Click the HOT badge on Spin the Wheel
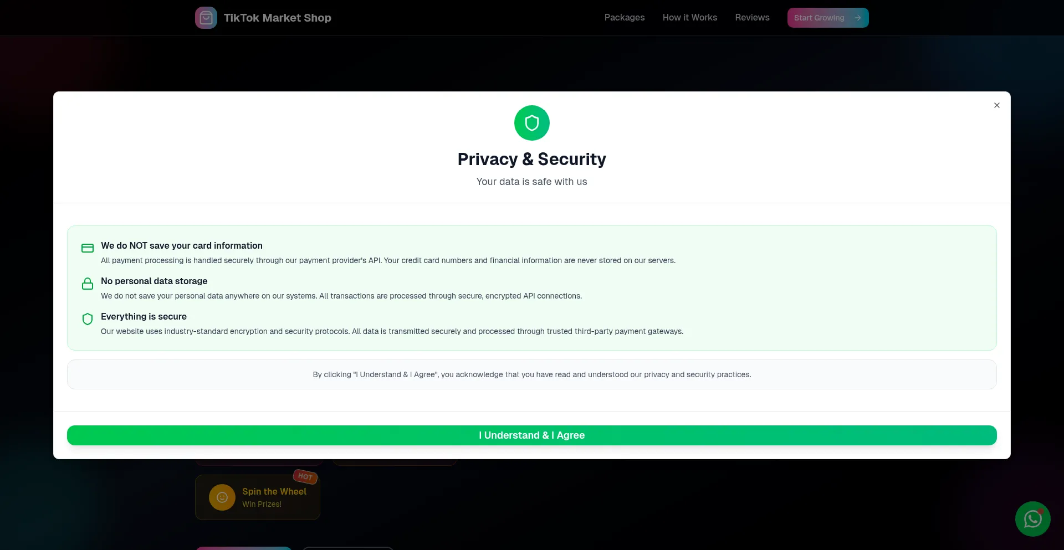This screenshot has height=550, width=1064. point(305,476)
